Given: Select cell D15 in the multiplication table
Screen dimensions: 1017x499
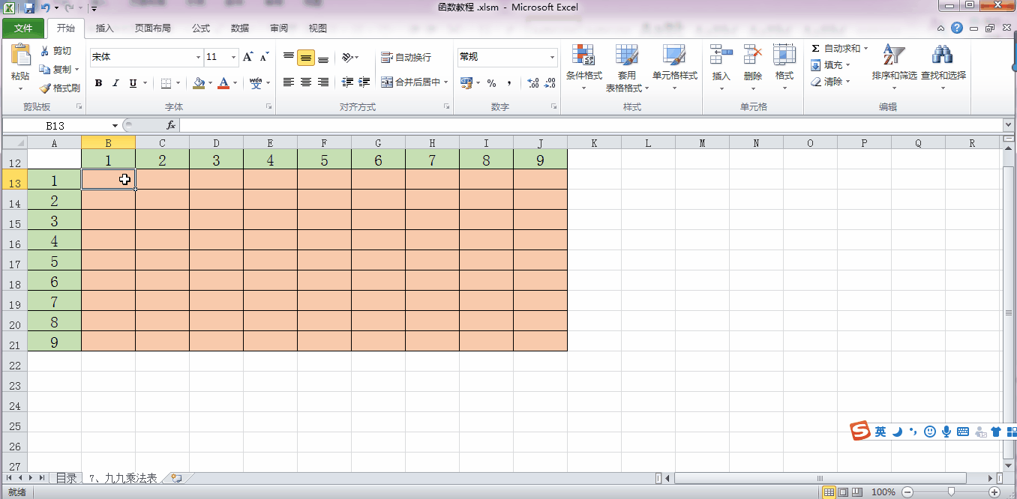Looking at the screenshot, I should [x=216, y=220].
